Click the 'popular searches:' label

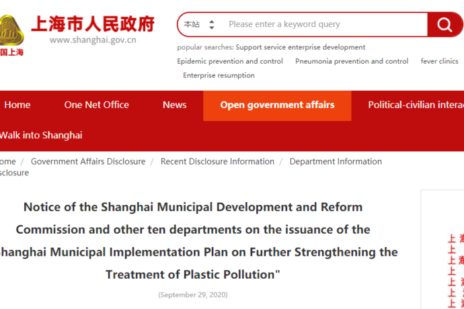(205, 47)
